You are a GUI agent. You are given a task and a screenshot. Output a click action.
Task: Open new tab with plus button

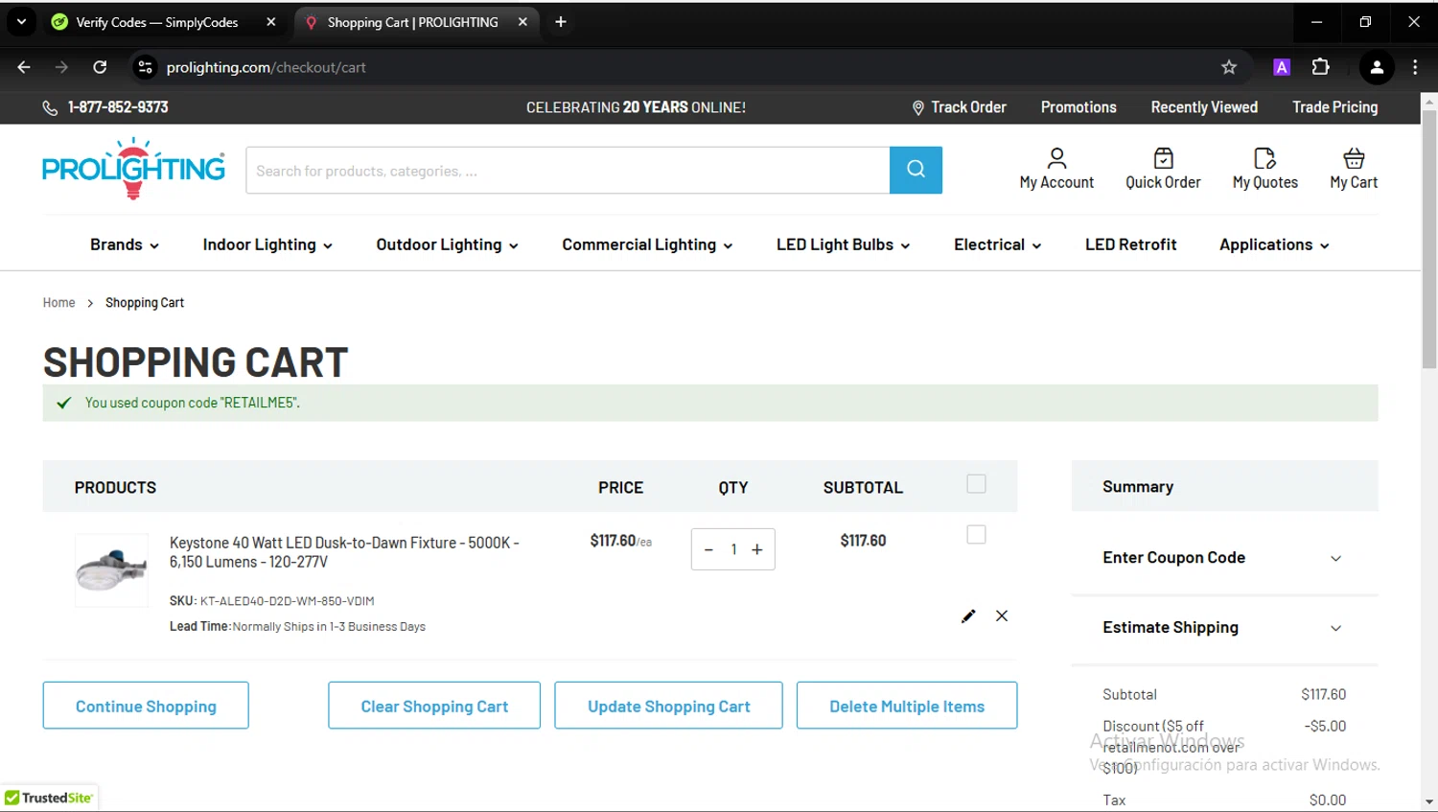(x=561, y=22)
